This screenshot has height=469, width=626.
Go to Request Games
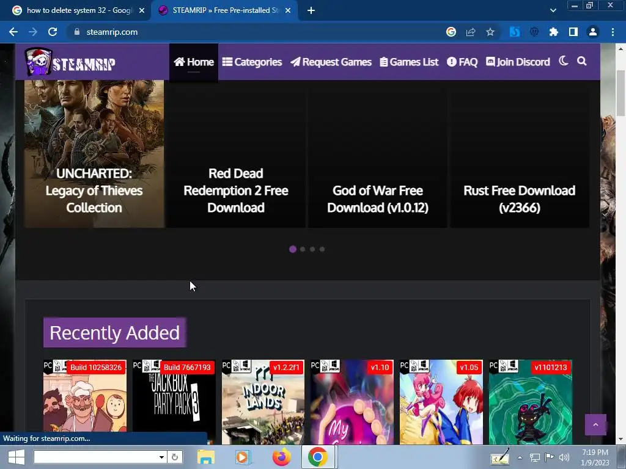pos(331,62)
